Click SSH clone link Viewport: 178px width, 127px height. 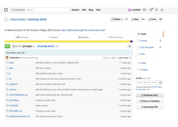160,87
